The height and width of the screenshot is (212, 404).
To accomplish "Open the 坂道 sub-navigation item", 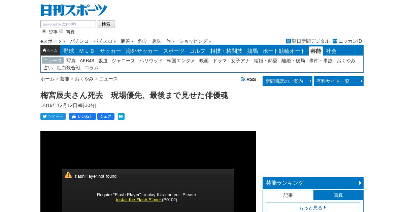I will 103,61.
